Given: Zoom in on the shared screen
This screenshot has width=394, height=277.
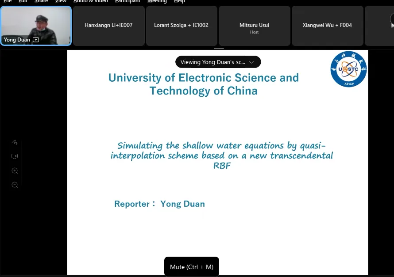Looking at the screenshot, I should (15, 171).
